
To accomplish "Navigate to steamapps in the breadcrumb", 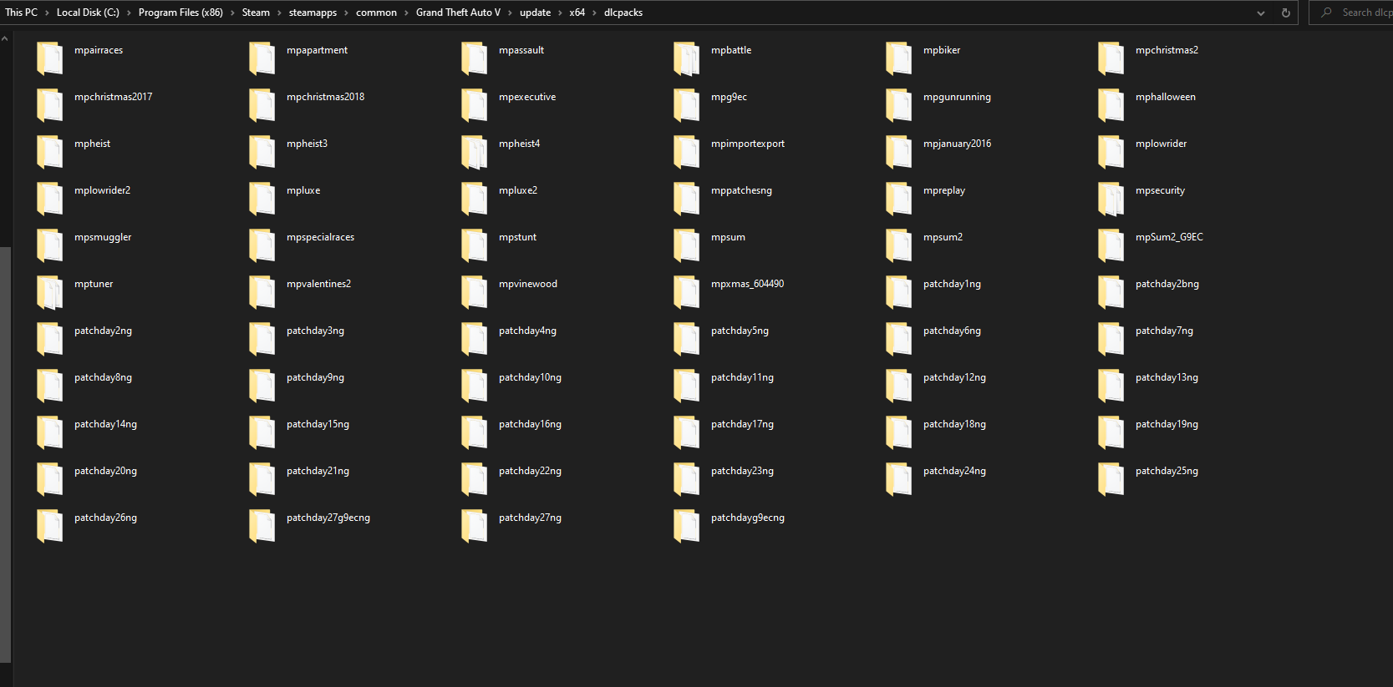I will tap(313, 13).
